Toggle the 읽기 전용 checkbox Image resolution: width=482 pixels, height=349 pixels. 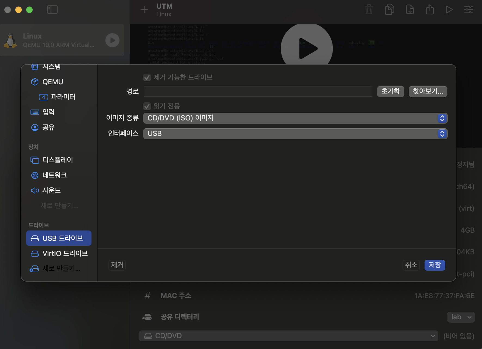147,106
